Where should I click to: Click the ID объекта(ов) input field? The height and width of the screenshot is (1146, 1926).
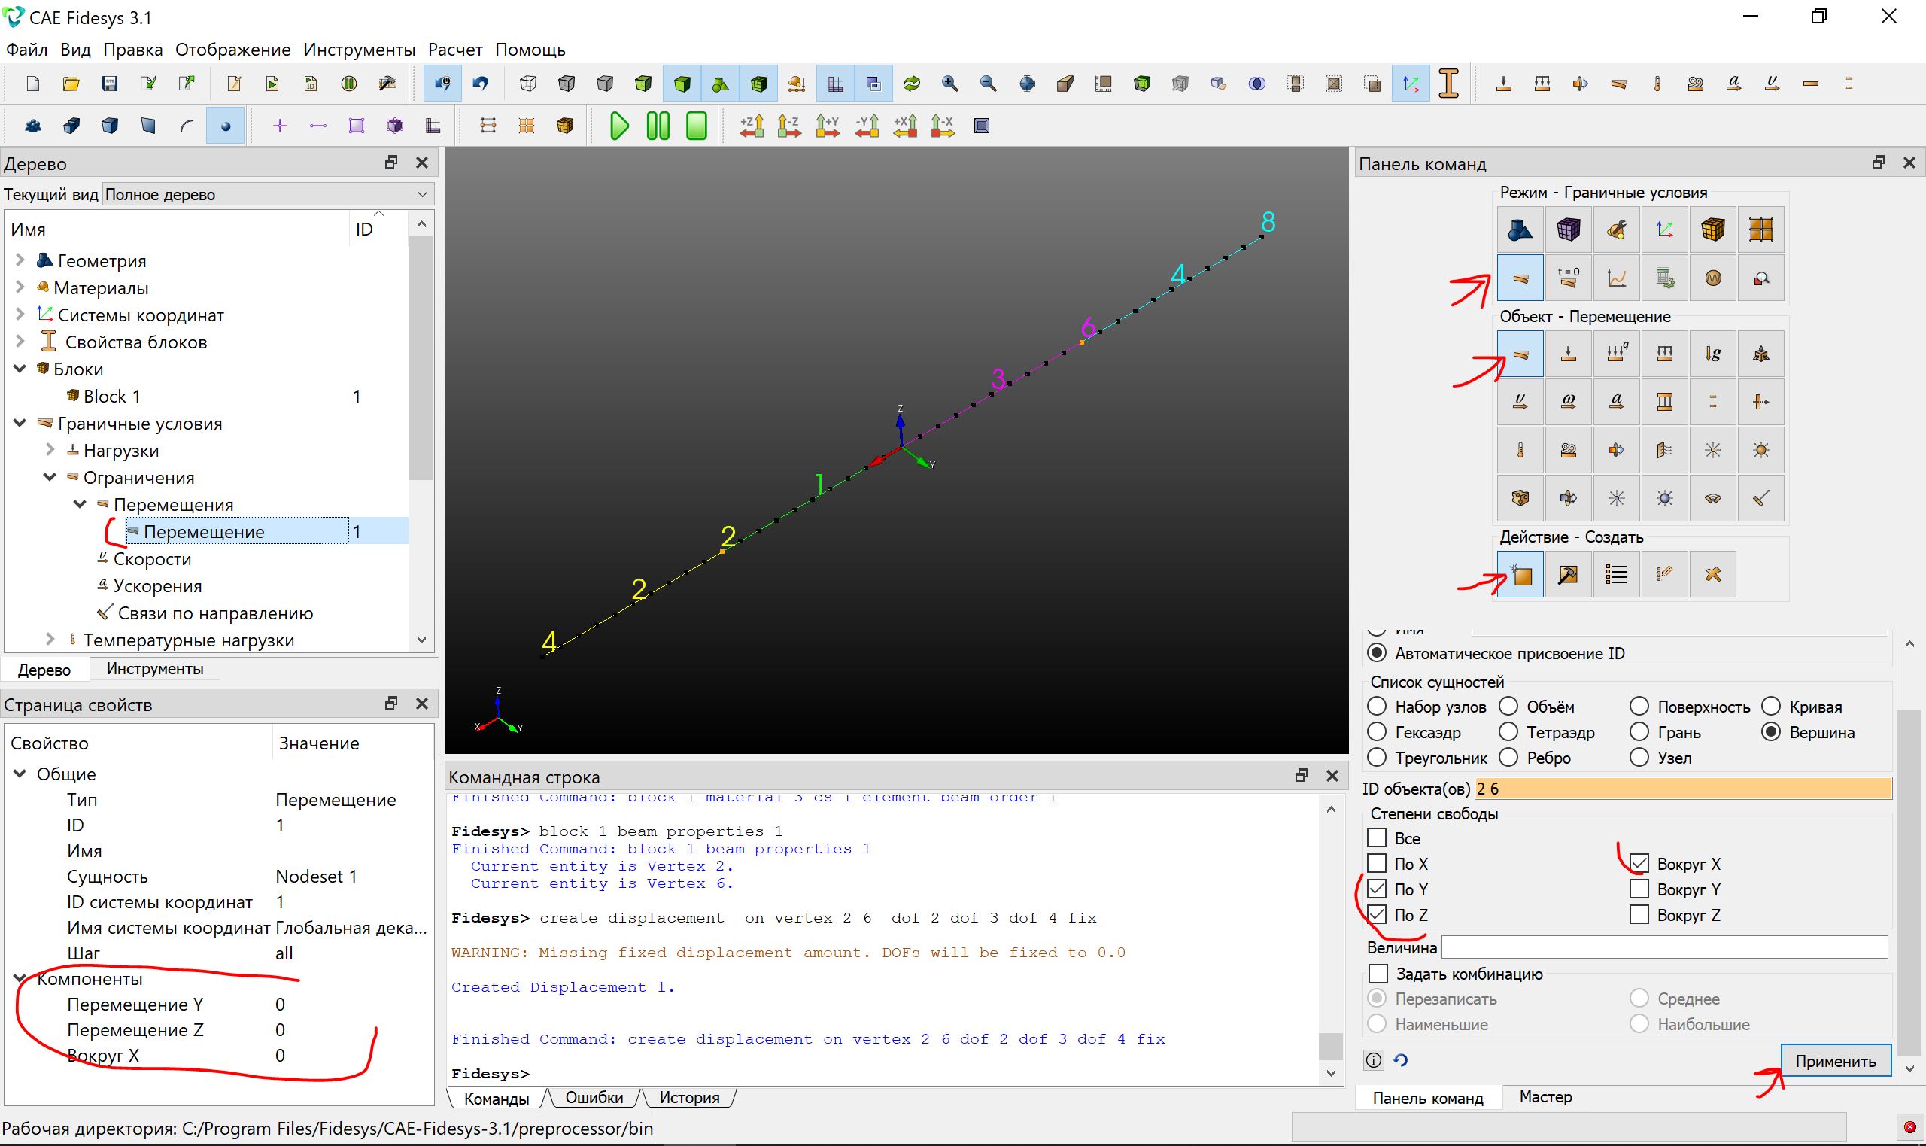[1683, 789]
